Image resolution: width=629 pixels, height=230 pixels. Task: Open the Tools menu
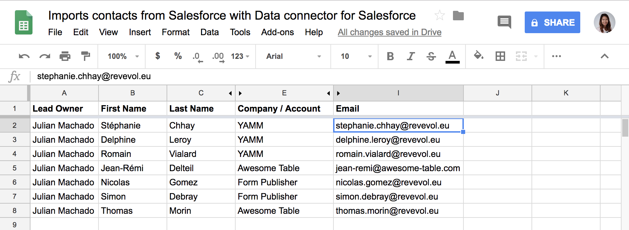coord(240,32)
